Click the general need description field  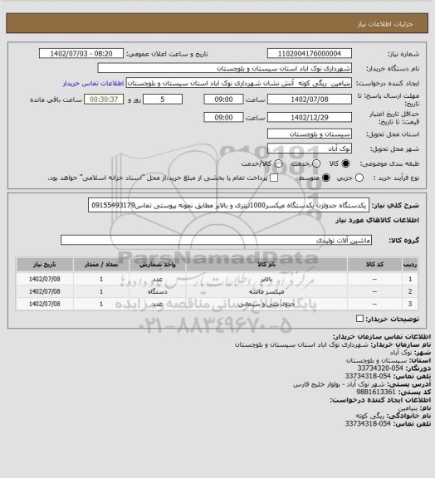pos(228,205)
